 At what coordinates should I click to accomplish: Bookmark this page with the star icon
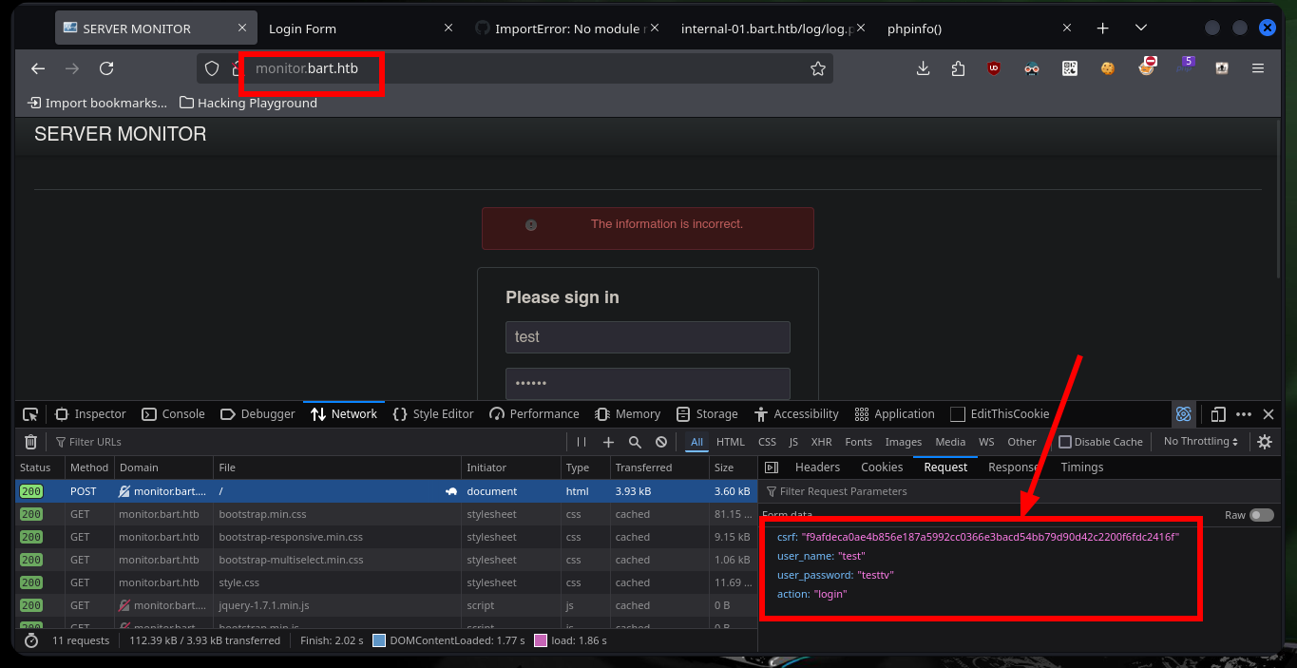(x=817, y=68)
